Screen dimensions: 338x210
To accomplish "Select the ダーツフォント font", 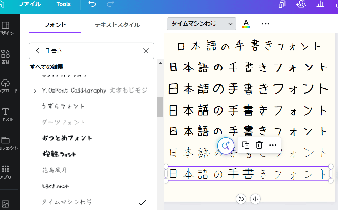I will [x=63, y=122].
